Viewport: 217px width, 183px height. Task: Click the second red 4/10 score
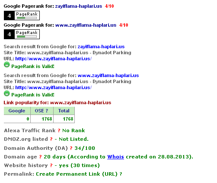(124, 25)
